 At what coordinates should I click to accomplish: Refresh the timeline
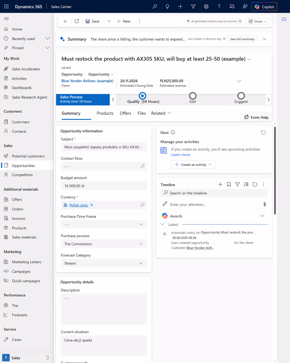point(255,184)
